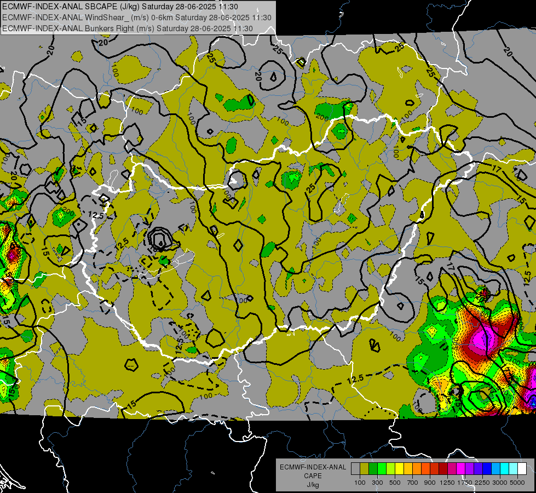Click the legend value 5000
Image resolution: width=536 pixels, height=493 pixels.
coord(517,483)
